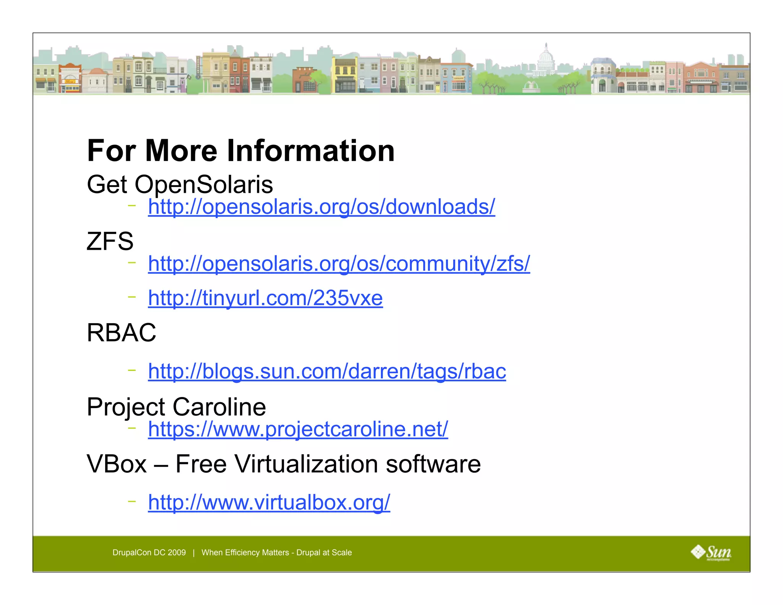Image resolution: width=783 pixels, height=605 pixels.
Task: Select the 'For More Information' title
Action: click(x=241, y=151)
